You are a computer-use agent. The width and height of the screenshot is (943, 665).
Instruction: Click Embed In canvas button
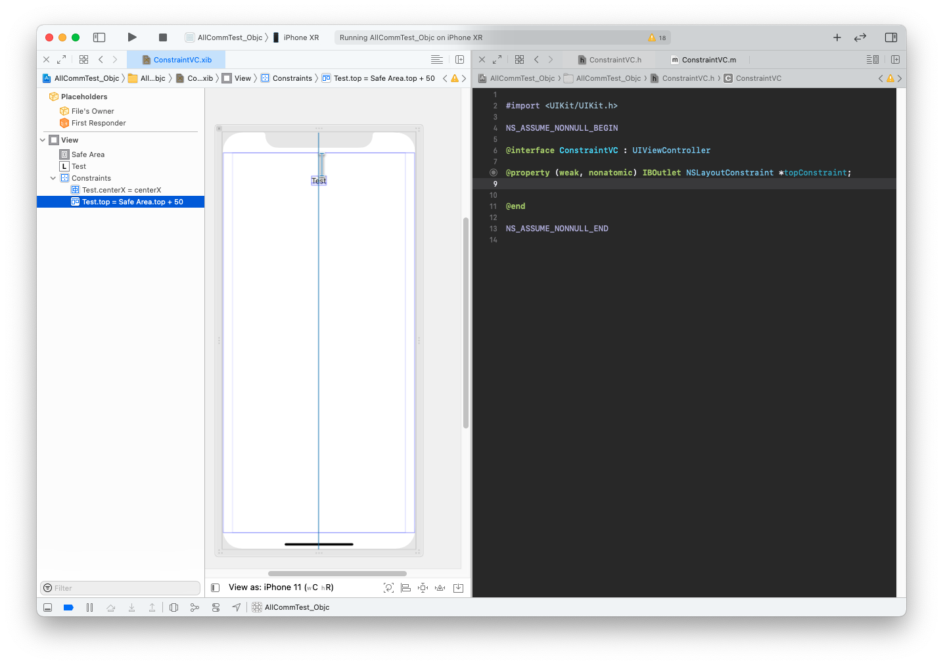point(459,587)
